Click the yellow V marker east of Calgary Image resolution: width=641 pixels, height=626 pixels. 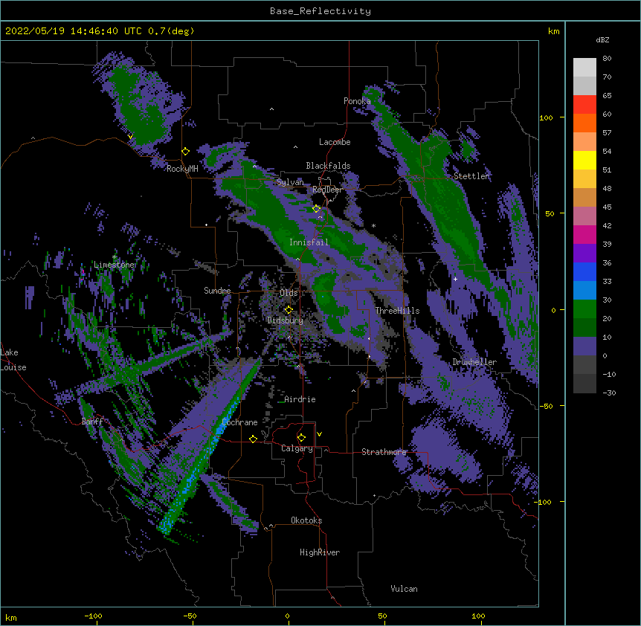pos(319,434)
